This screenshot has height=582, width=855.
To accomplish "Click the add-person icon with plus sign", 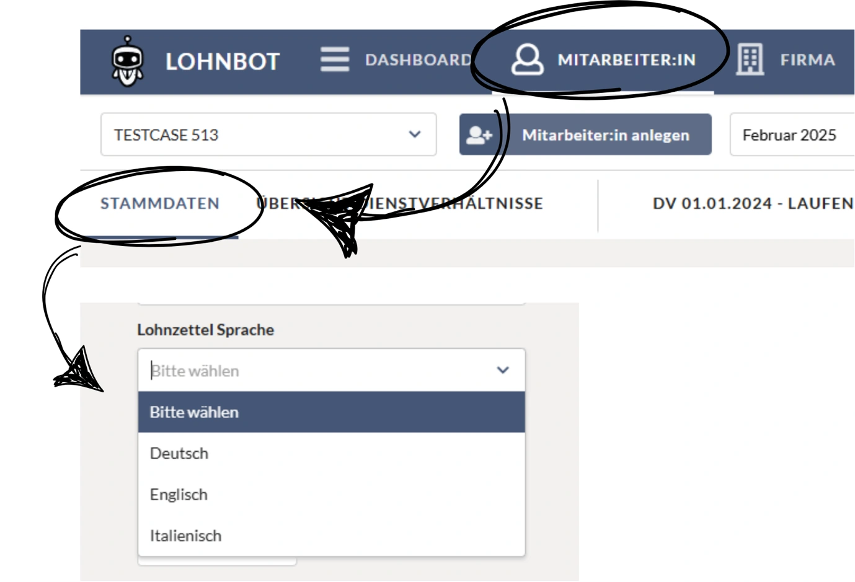I will pyautogui.click(x=479, y=134).
